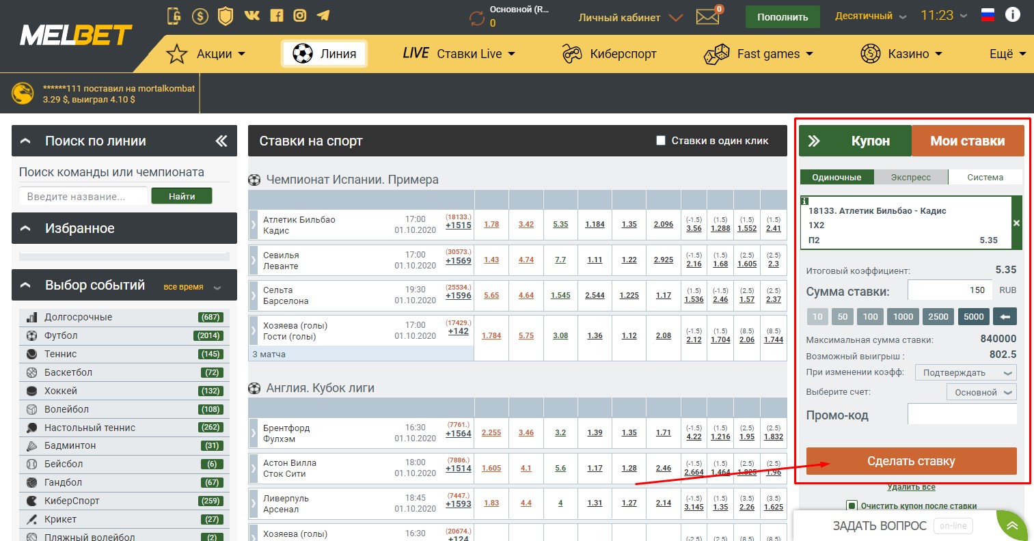Open the Киберспорт menu item
The image size is (1034, 541).
tap(609, 54)
